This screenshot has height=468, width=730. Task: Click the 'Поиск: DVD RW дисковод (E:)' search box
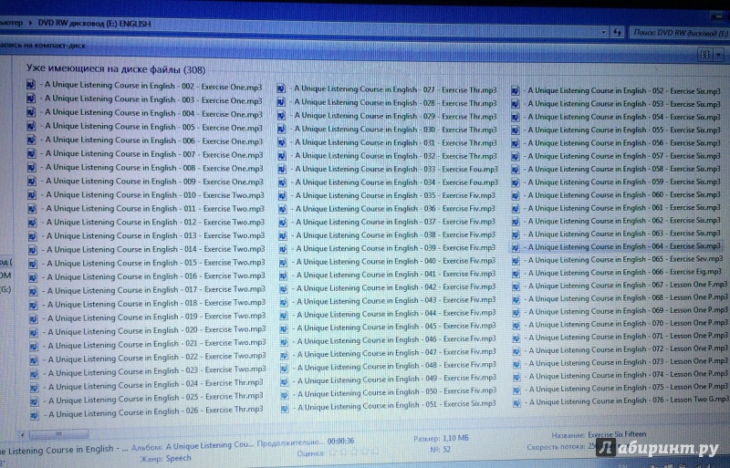click(679, 33)
